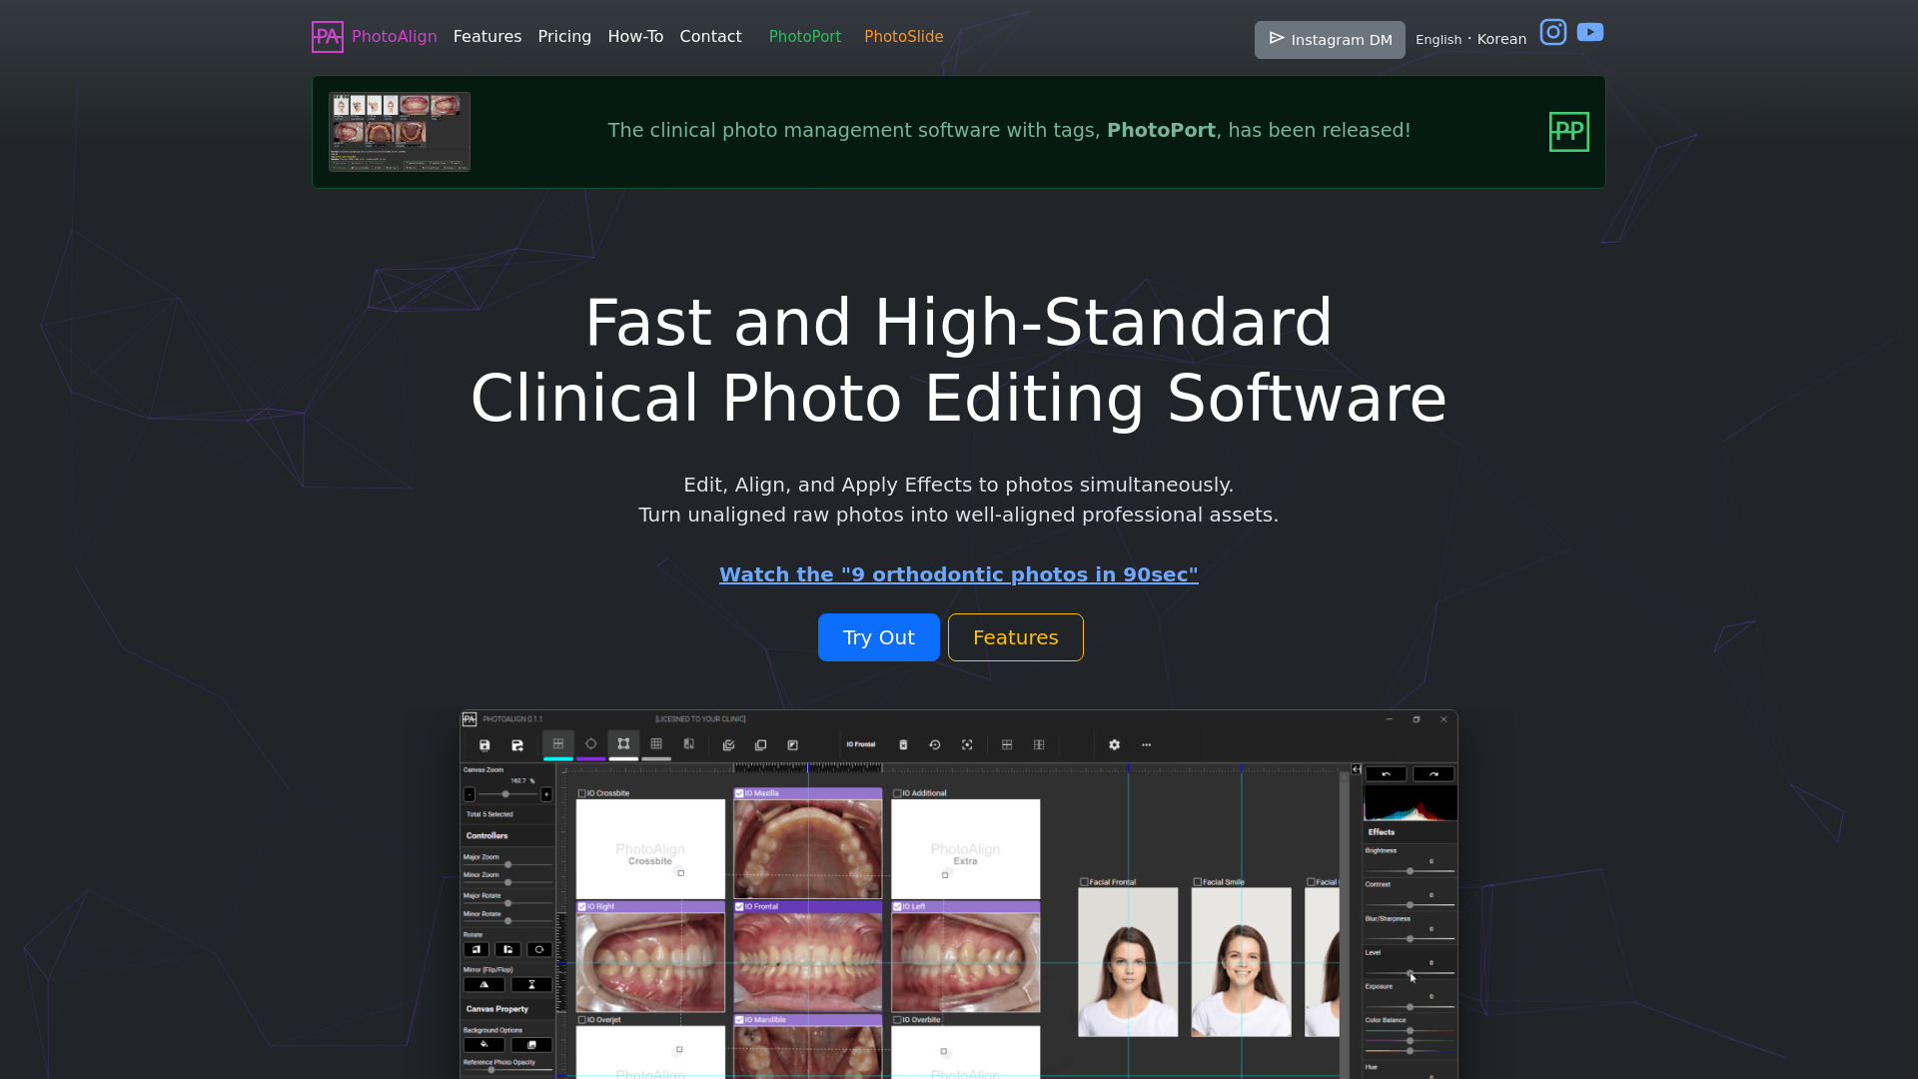Select the How-To menu item

[x=635, y=36]
